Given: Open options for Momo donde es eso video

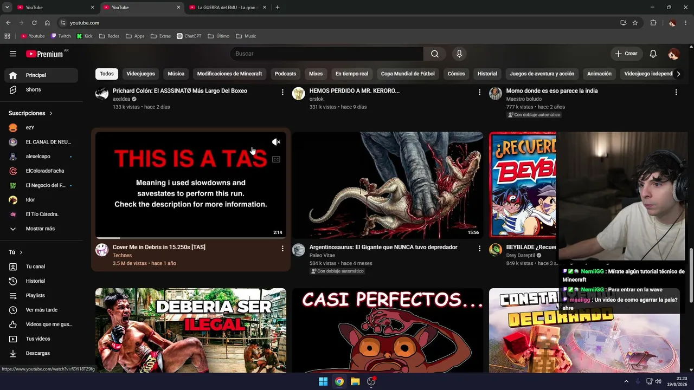Looking at the screenshot, I should [676, 92].
